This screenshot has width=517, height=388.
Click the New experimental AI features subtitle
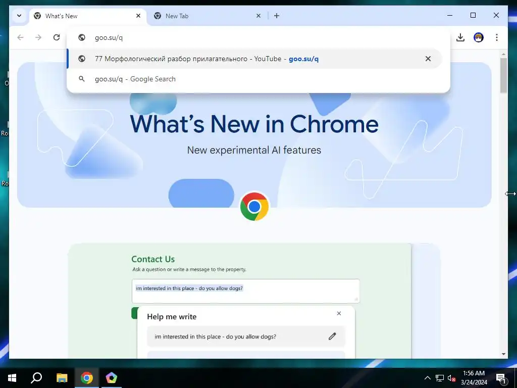click(254, 150)
